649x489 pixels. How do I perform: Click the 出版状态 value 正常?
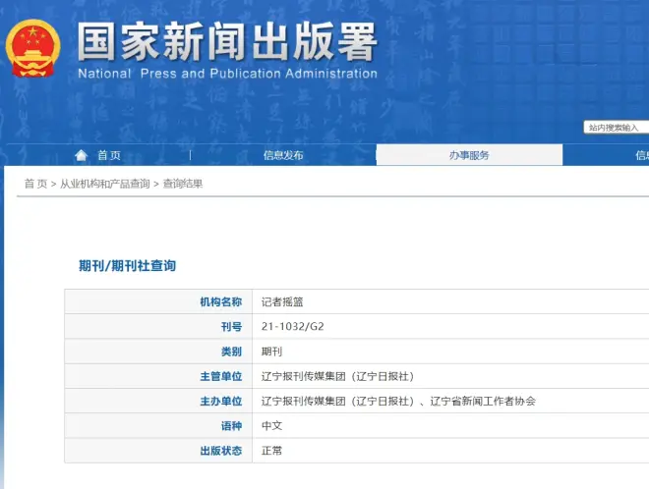tap(271, 451)
